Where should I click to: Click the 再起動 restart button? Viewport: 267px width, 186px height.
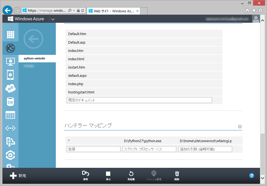click(x=131, y=175)
